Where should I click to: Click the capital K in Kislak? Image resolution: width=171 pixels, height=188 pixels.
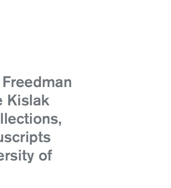tap(12, 100)
